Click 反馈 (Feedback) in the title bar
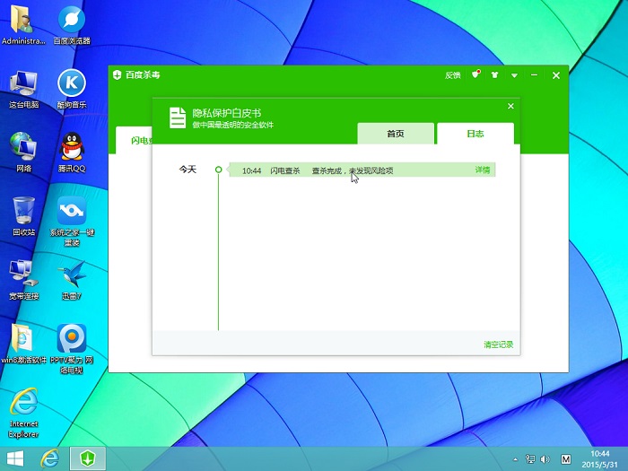This screenshot has height=471, width=628. [452, 75]
